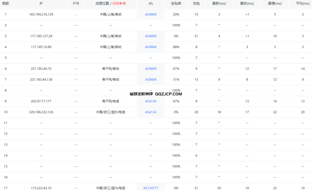
Task: Click AS9808 on hop 3
Action: [151, 36]
